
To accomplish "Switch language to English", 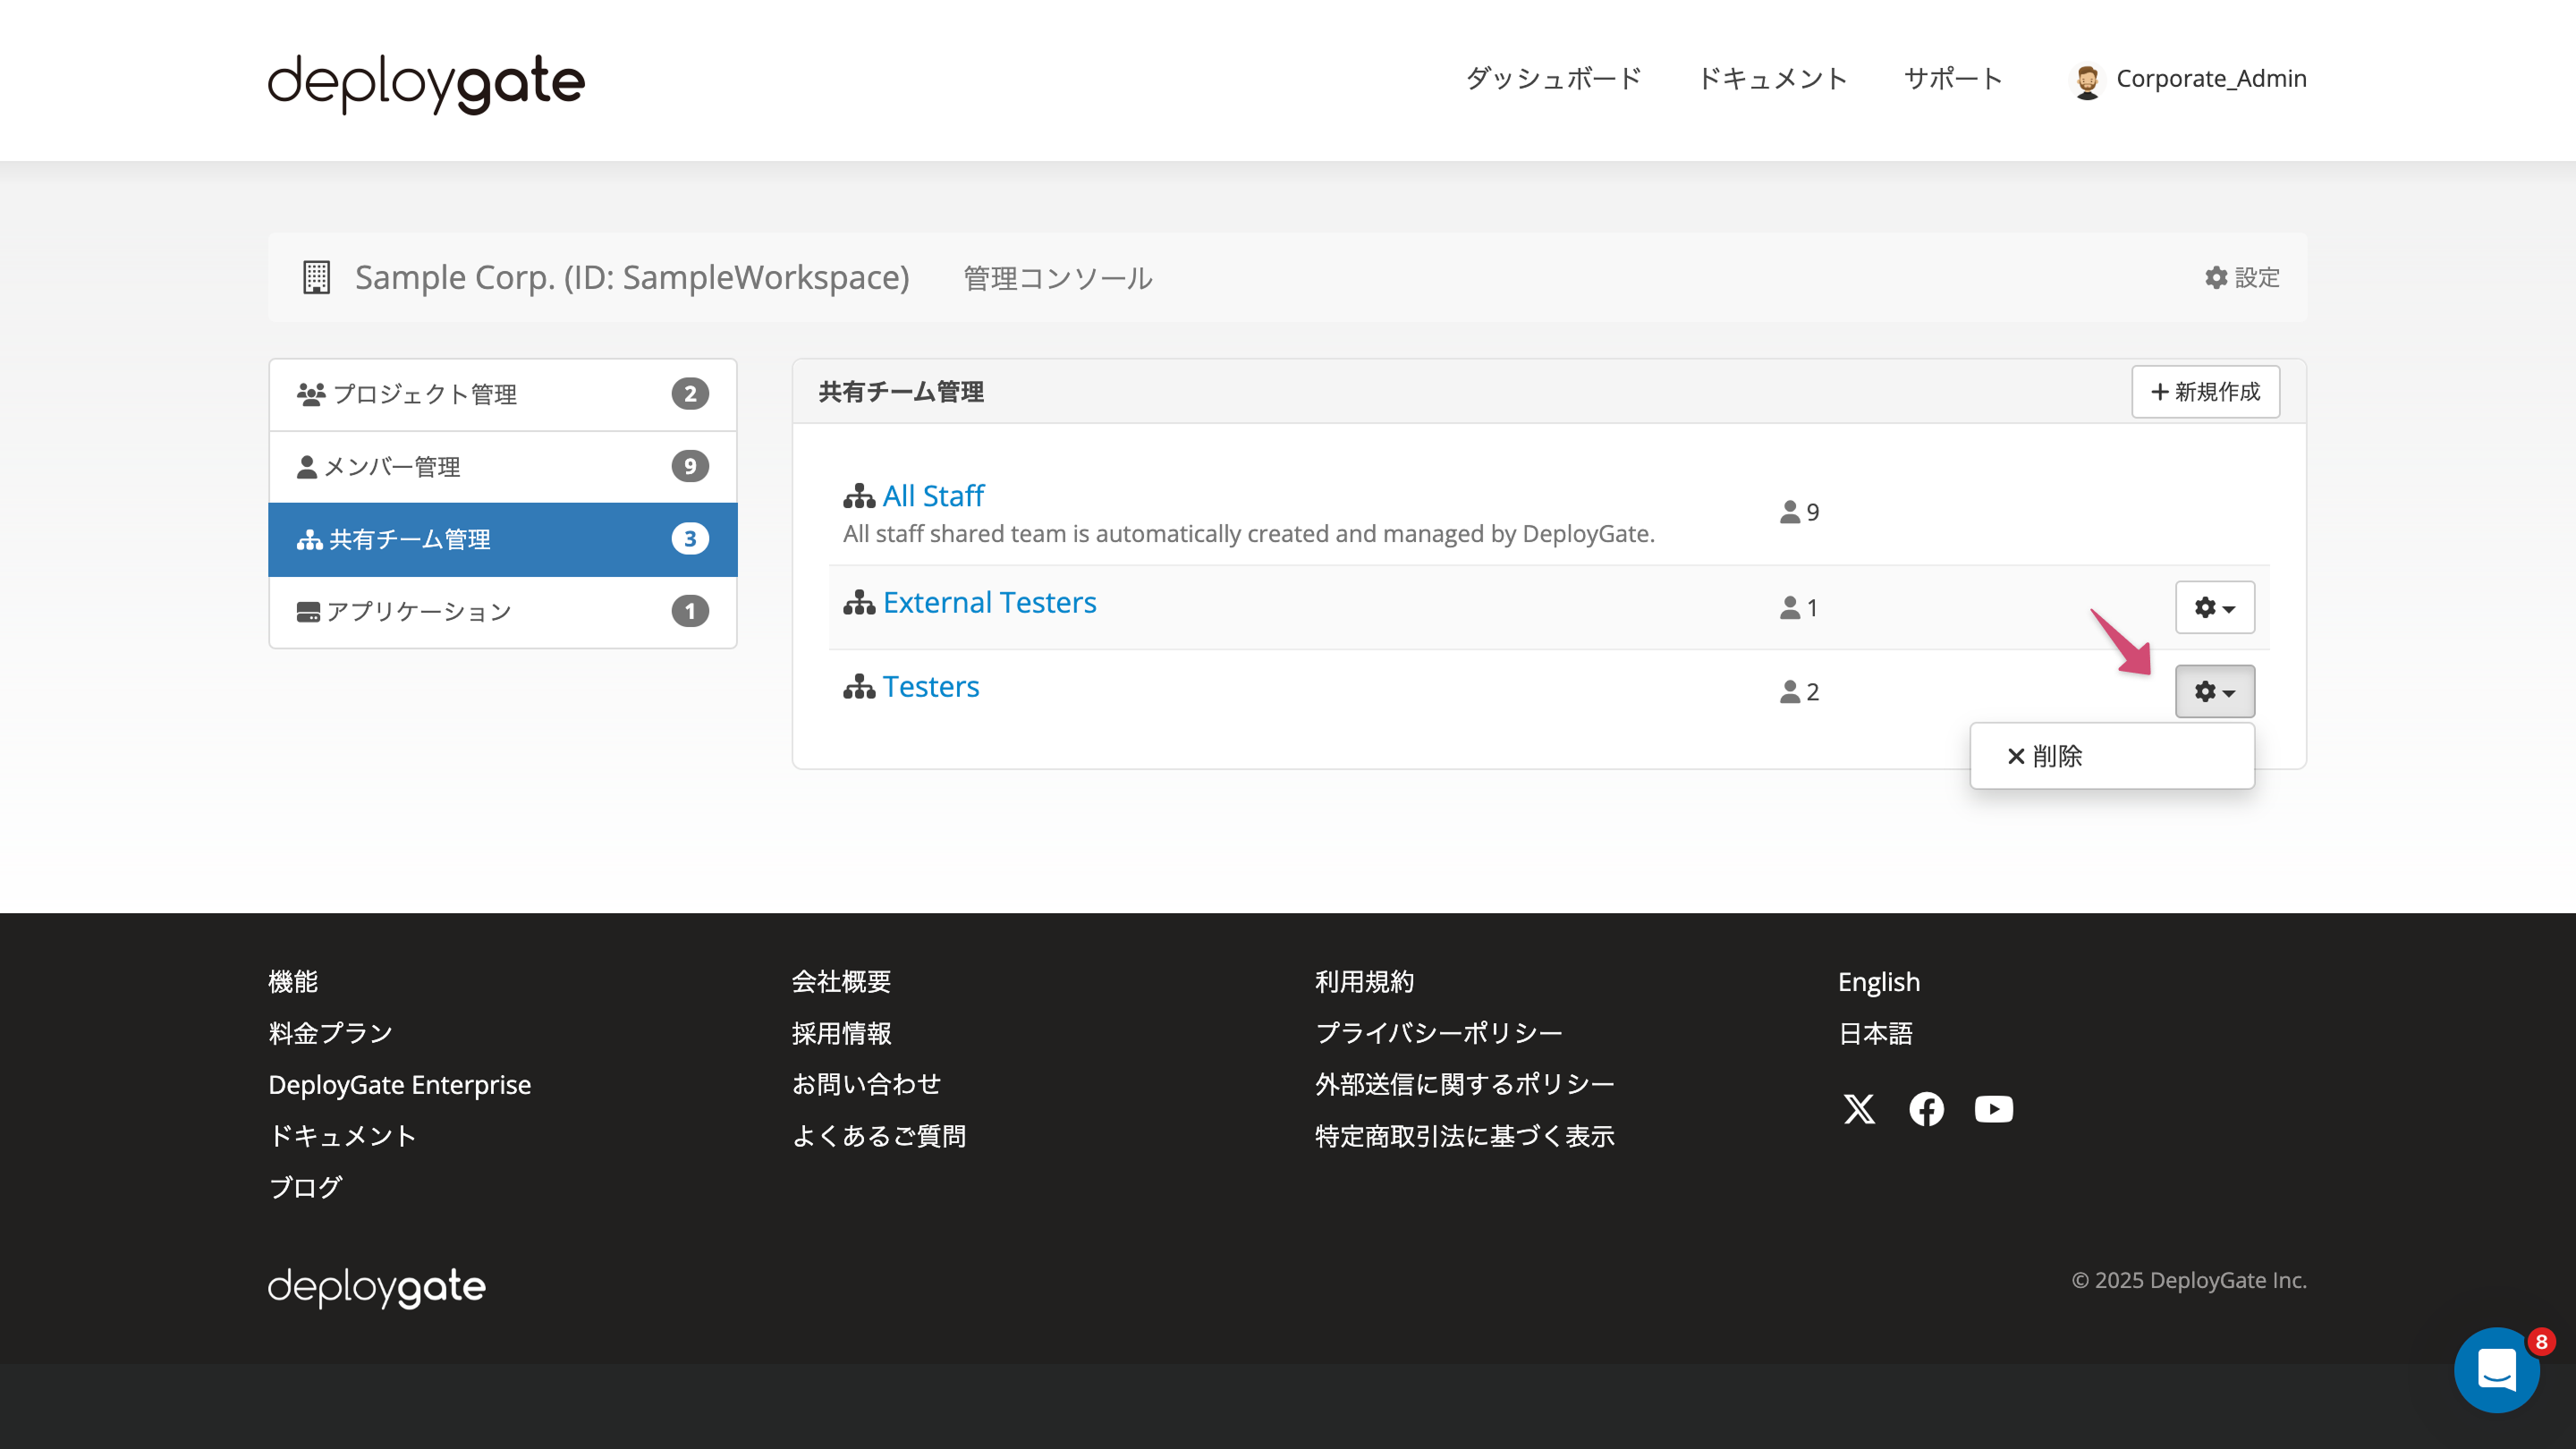I will pyautogui.click(x=1878, y=981).
